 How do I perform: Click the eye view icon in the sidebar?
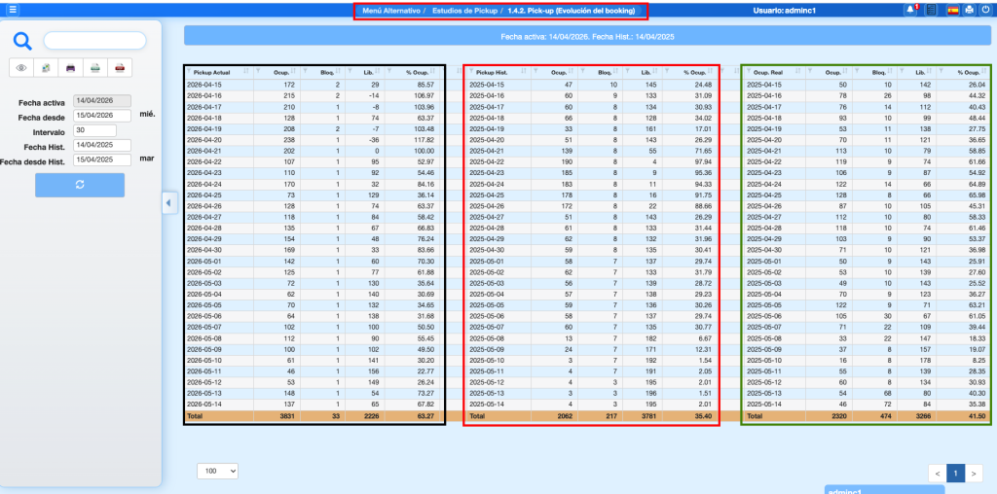21,68
